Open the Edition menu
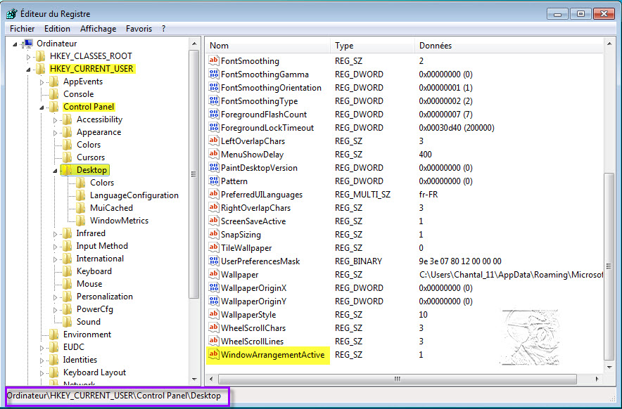This screenshot has width=622, height=409. pos(57,29)
